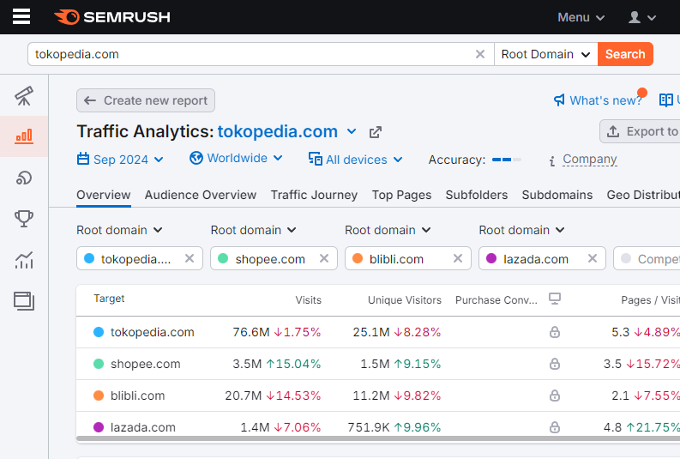The height and width of the screenshot is (459, 680).
Task: Click Create new report button
Action: pyautogui.click(x=146, y=100)
